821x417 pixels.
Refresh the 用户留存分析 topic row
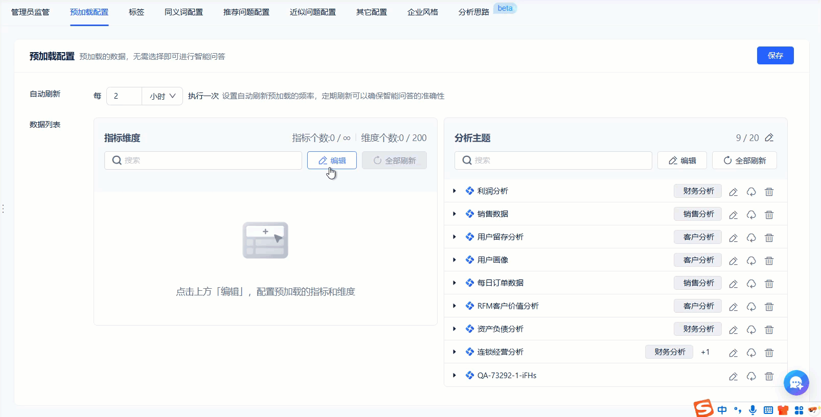point(751,238)
